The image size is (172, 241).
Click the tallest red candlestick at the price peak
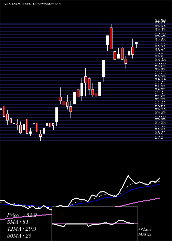[x=111, y=39]
